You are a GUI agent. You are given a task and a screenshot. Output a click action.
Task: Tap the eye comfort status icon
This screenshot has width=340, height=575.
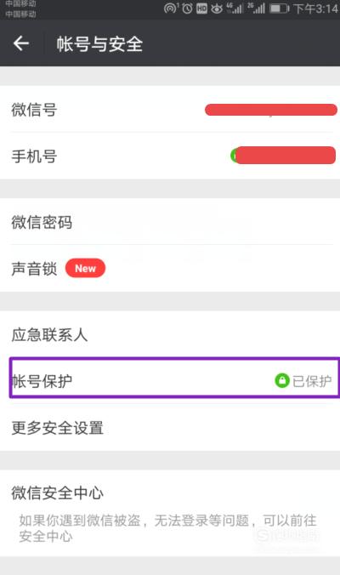tap(217, 9)
